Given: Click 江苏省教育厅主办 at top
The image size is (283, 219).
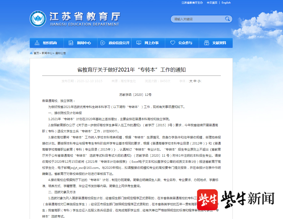Looking at the screenshot, I should pos(192,3).
